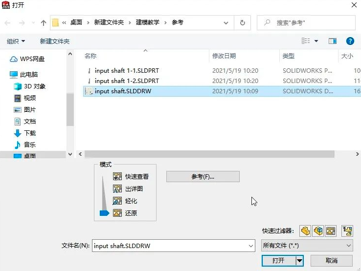This screenshot has width=361, height=271.
Task: Refresh the current folder view
Action: click(243, 22)
